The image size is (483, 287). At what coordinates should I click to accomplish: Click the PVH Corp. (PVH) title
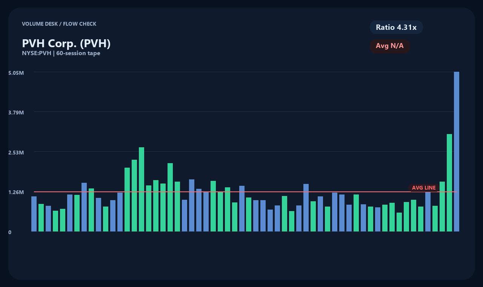[66, 43]
